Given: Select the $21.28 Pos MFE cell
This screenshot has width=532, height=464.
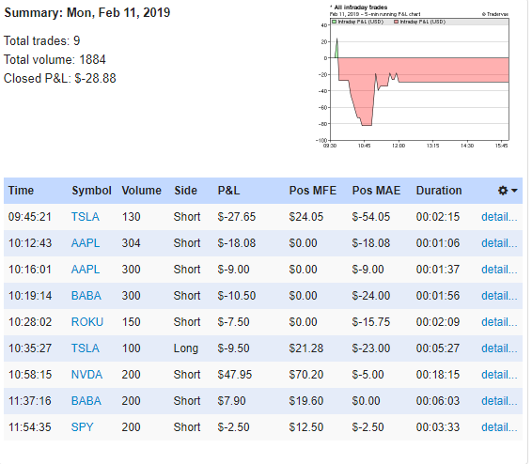Looking at the screenshot, I should [x=306, y=348].
